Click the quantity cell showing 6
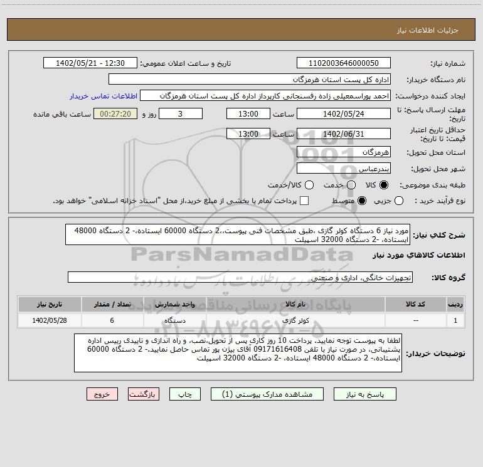Viewport: 483px width, 467px height. 112,320
